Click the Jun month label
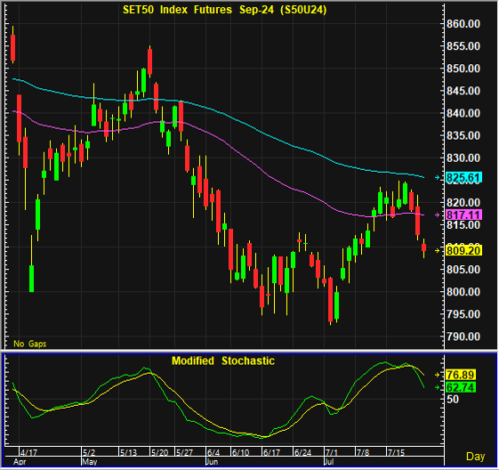 [212, 462]
